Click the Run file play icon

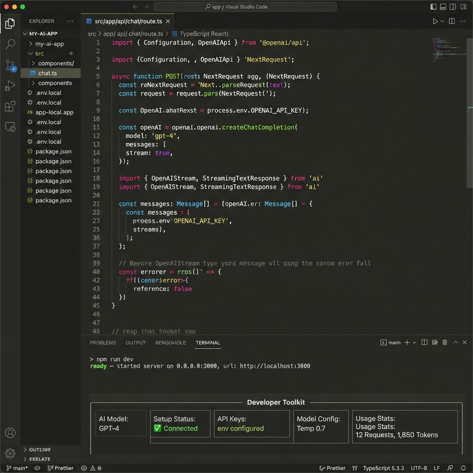[x=435, y=21]
